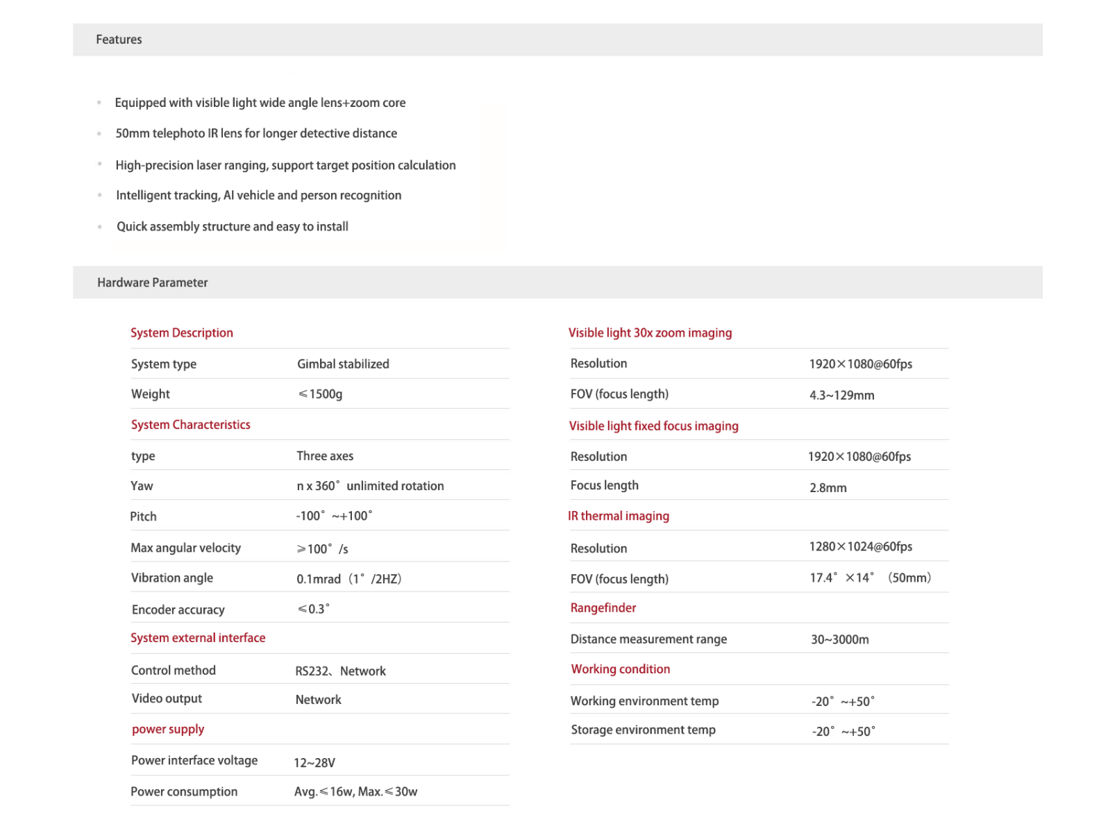
Task: Click the Pitch label
Action: pos(143,516)
